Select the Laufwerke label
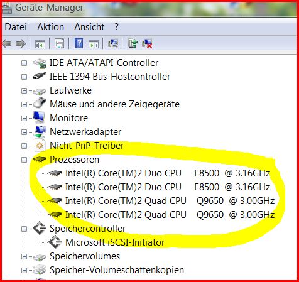 (x=70, y=90)
